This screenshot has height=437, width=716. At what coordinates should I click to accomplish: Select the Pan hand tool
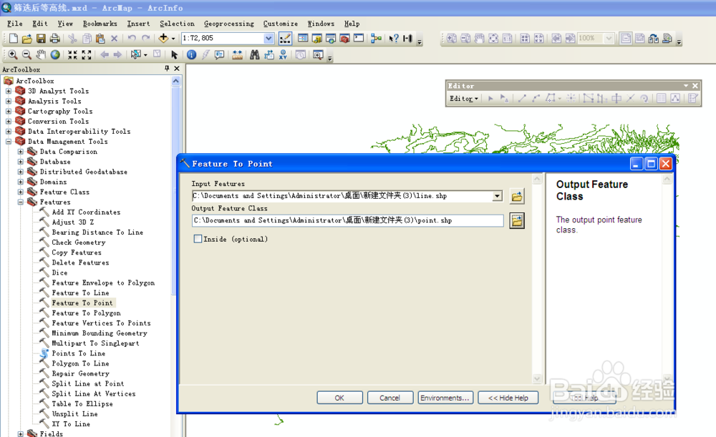41,55
